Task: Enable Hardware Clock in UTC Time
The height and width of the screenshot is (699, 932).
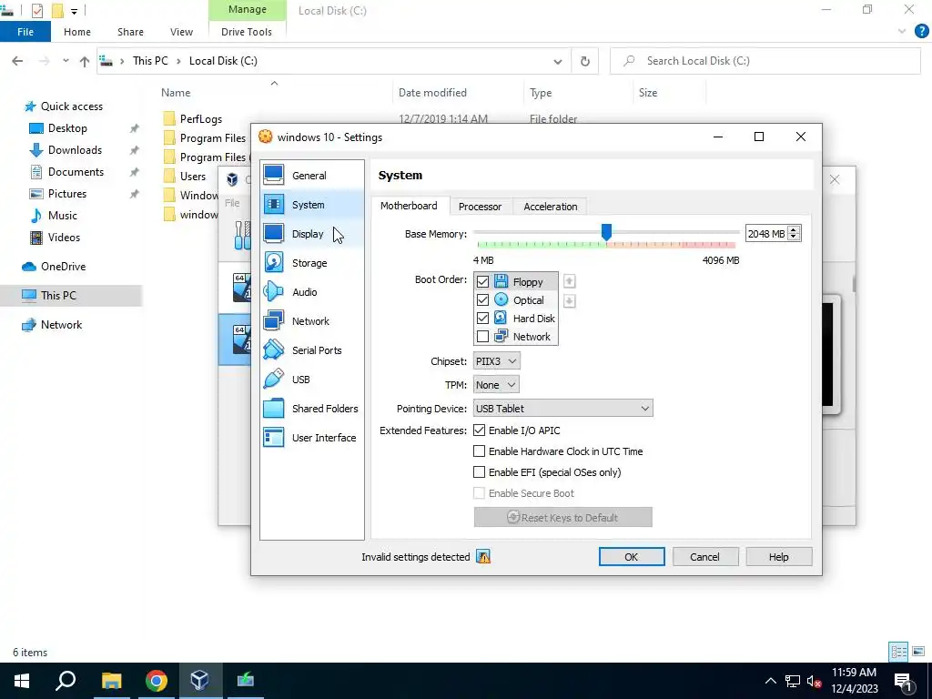Action: click(479, 451)
